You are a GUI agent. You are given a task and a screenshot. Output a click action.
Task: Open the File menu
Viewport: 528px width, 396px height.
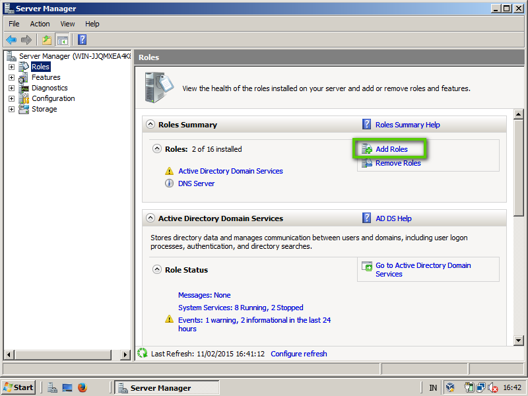point(14,24)
